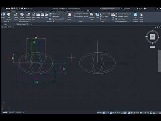
Task: Switch to the Express Tools tab
Action: pyautogui.click(x=70, y=11)
